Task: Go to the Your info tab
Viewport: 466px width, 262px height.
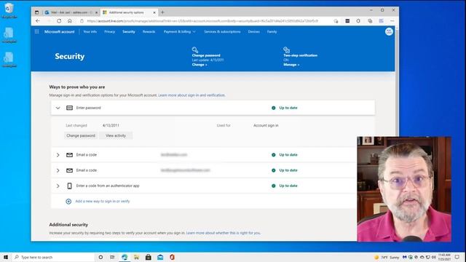Action: [x=90, y=31]
